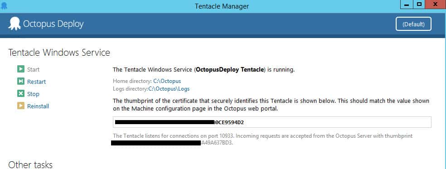
Task: Close the Tentacle Manager window
Action: coord(436,5)
